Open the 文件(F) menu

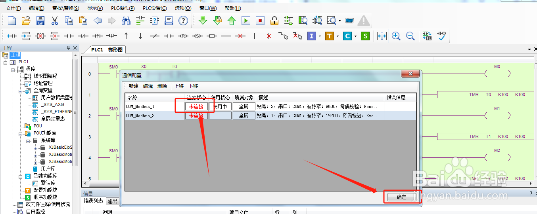pos(13,8)
